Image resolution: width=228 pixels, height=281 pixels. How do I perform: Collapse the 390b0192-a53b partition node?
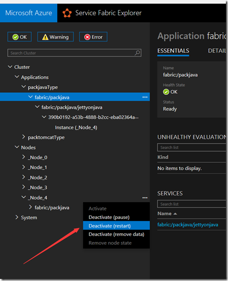pyautogui.click(x=44, y=117)
